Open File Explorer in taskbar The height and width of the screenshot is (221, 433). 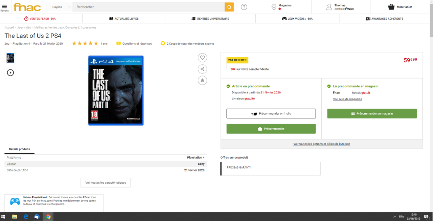tap(15, 217)
